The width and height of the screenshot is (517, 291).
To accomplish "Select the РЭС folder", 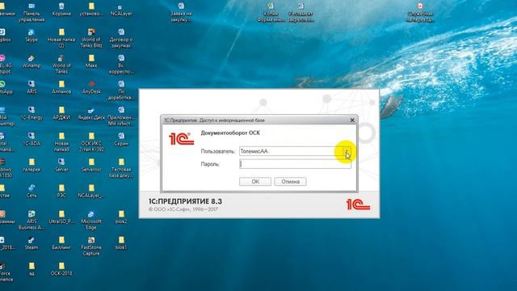I will click(x=61, y=192).
